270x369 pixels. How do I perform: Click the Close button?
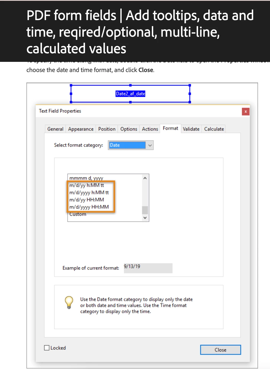click(221, 350)
